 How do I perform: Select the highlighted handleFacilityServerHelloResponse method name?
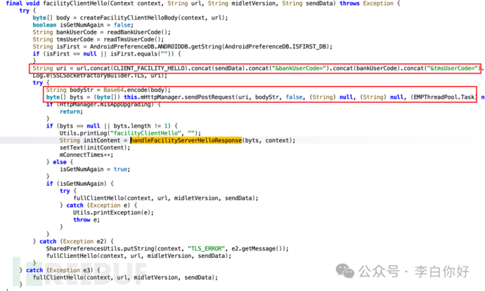pyautogui.click(x=186, y=140)
